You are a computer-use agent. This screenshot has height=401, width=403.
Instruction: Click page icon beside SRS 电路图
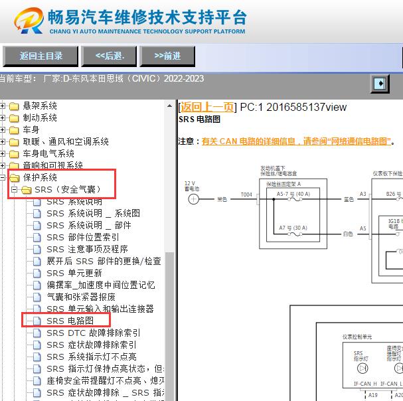coord(37,321)
